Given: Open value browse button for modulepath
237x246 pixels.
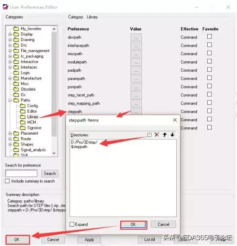Looking at the screenshot, I should [x=136, y=62].
